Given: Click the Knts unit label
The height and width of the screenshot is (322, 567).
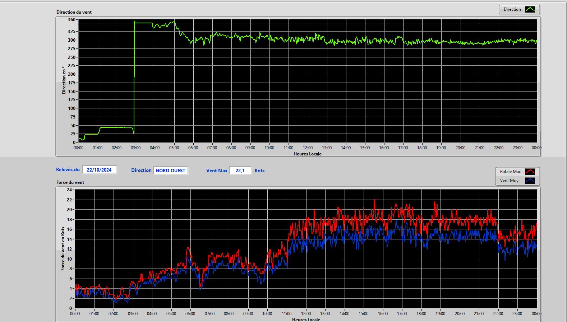Looking at the screenshot, I should tap(259, 171).
